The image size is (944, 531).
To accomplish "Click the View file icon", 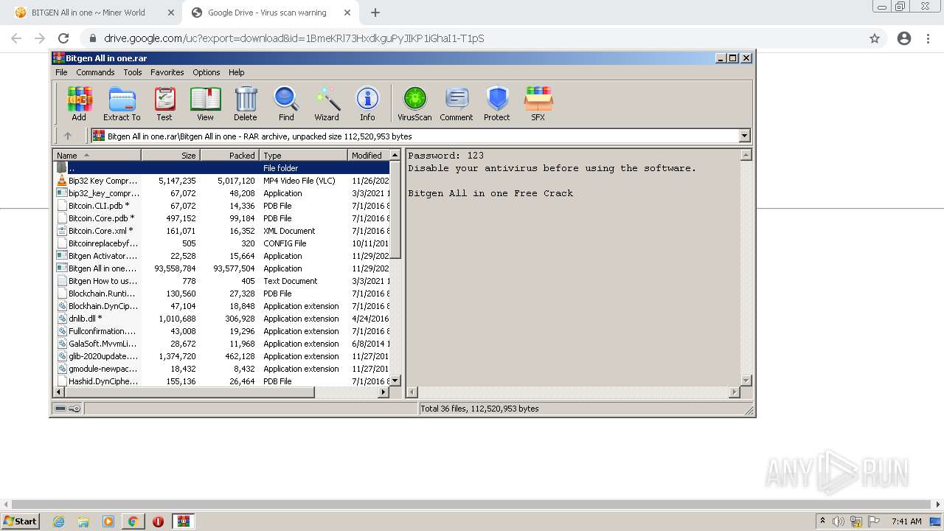I will click(x=205, y=103).
